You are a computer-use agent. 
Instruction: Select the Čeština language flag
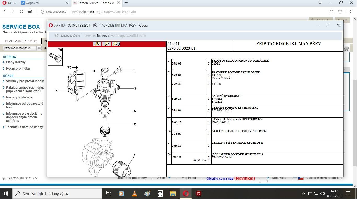coord(301,178)
